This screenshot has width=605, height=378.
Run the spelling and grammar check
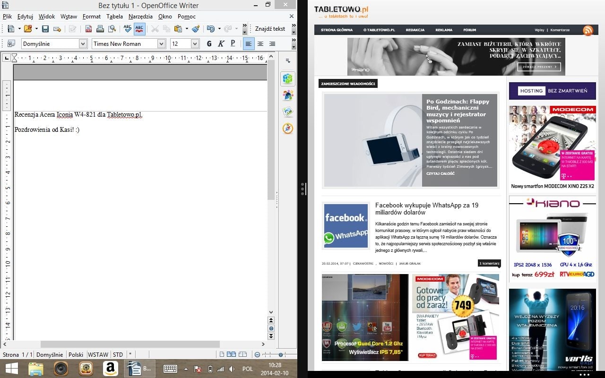coord(128,29)
